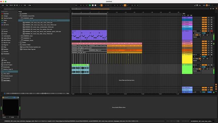The width and height of the screenshot is (218, 123).
Task: Stop playback with the Stop button
Action: [93, 5]
